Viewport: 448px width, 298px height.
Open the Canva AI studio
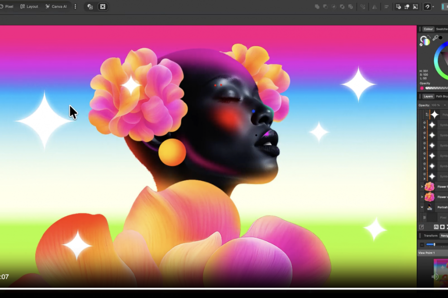[x=56, y=7]
